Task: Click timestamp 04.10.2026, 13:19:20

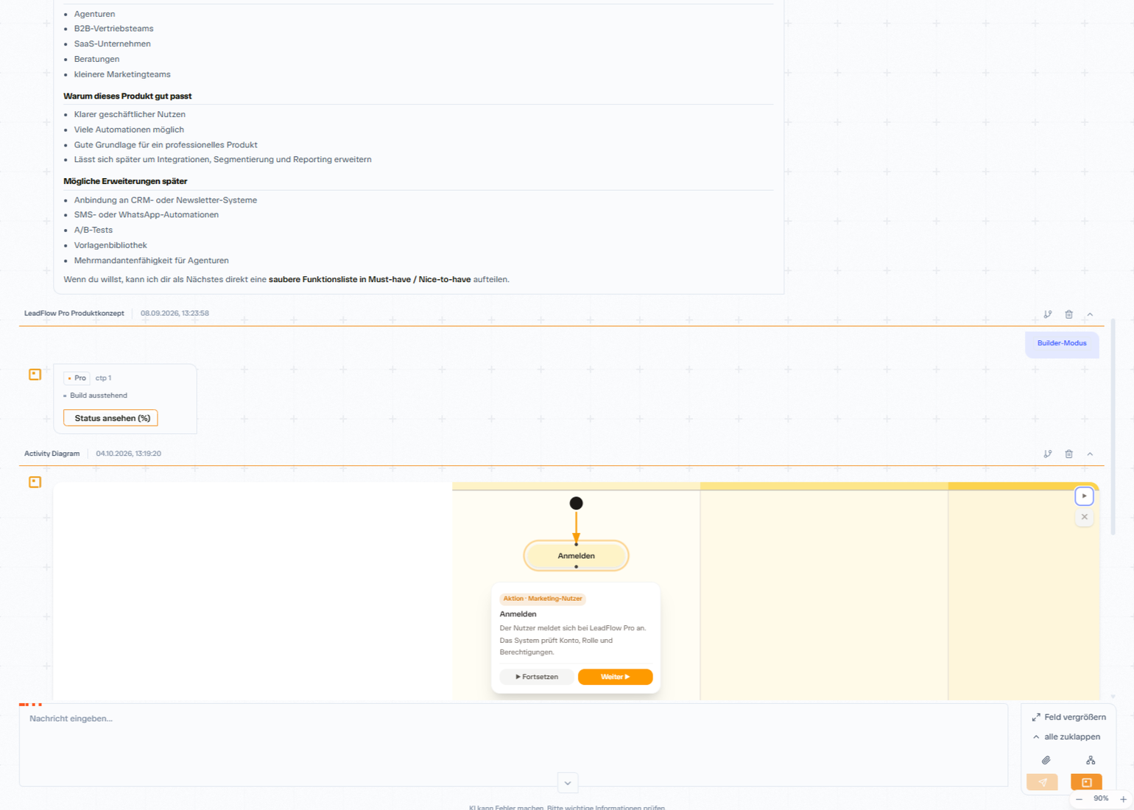Action: [x=128, y=454]
